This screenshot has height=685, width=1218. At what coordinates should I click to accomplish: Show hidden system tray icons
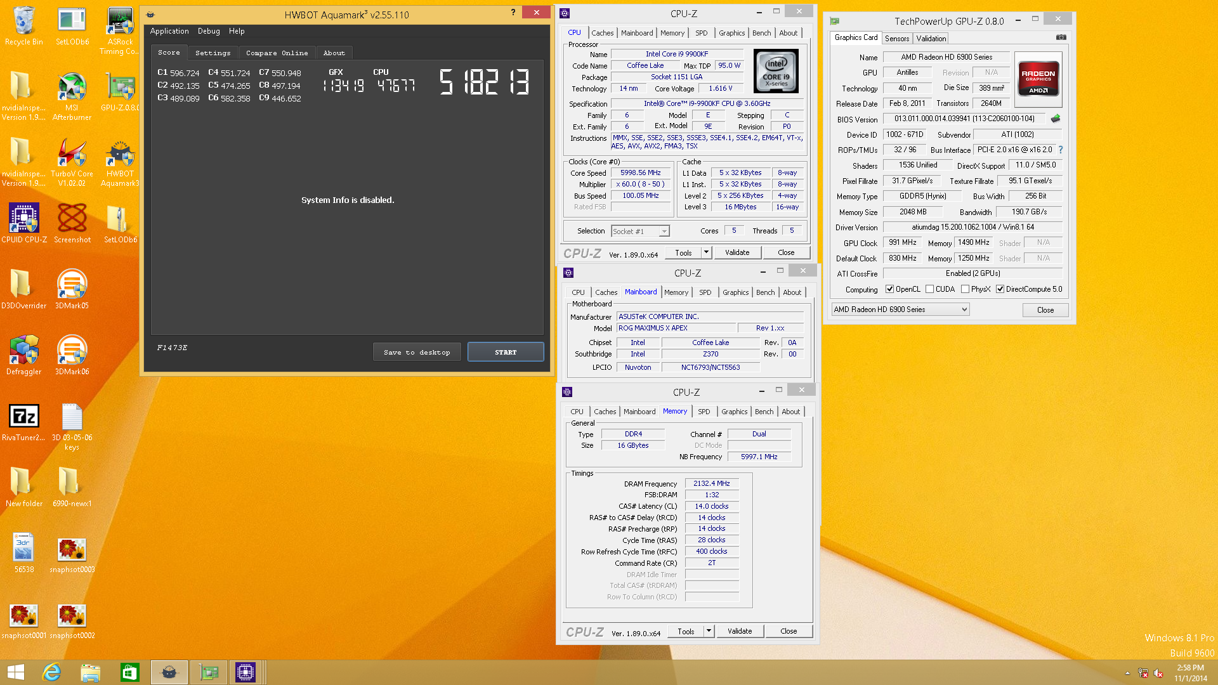pyautogui.click(x=1127, y=673)
